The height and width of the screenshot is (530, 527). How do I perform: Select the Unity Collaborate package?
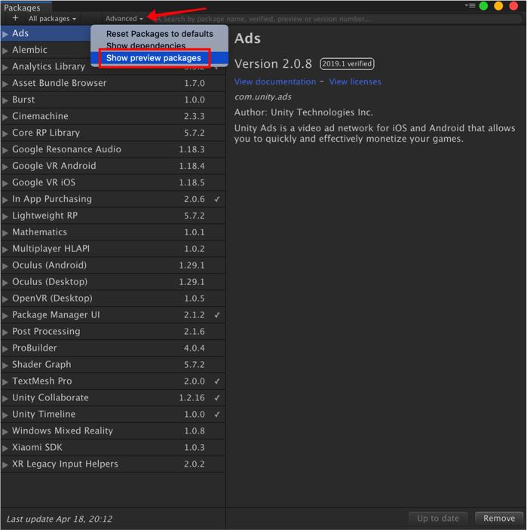point(113,398)
